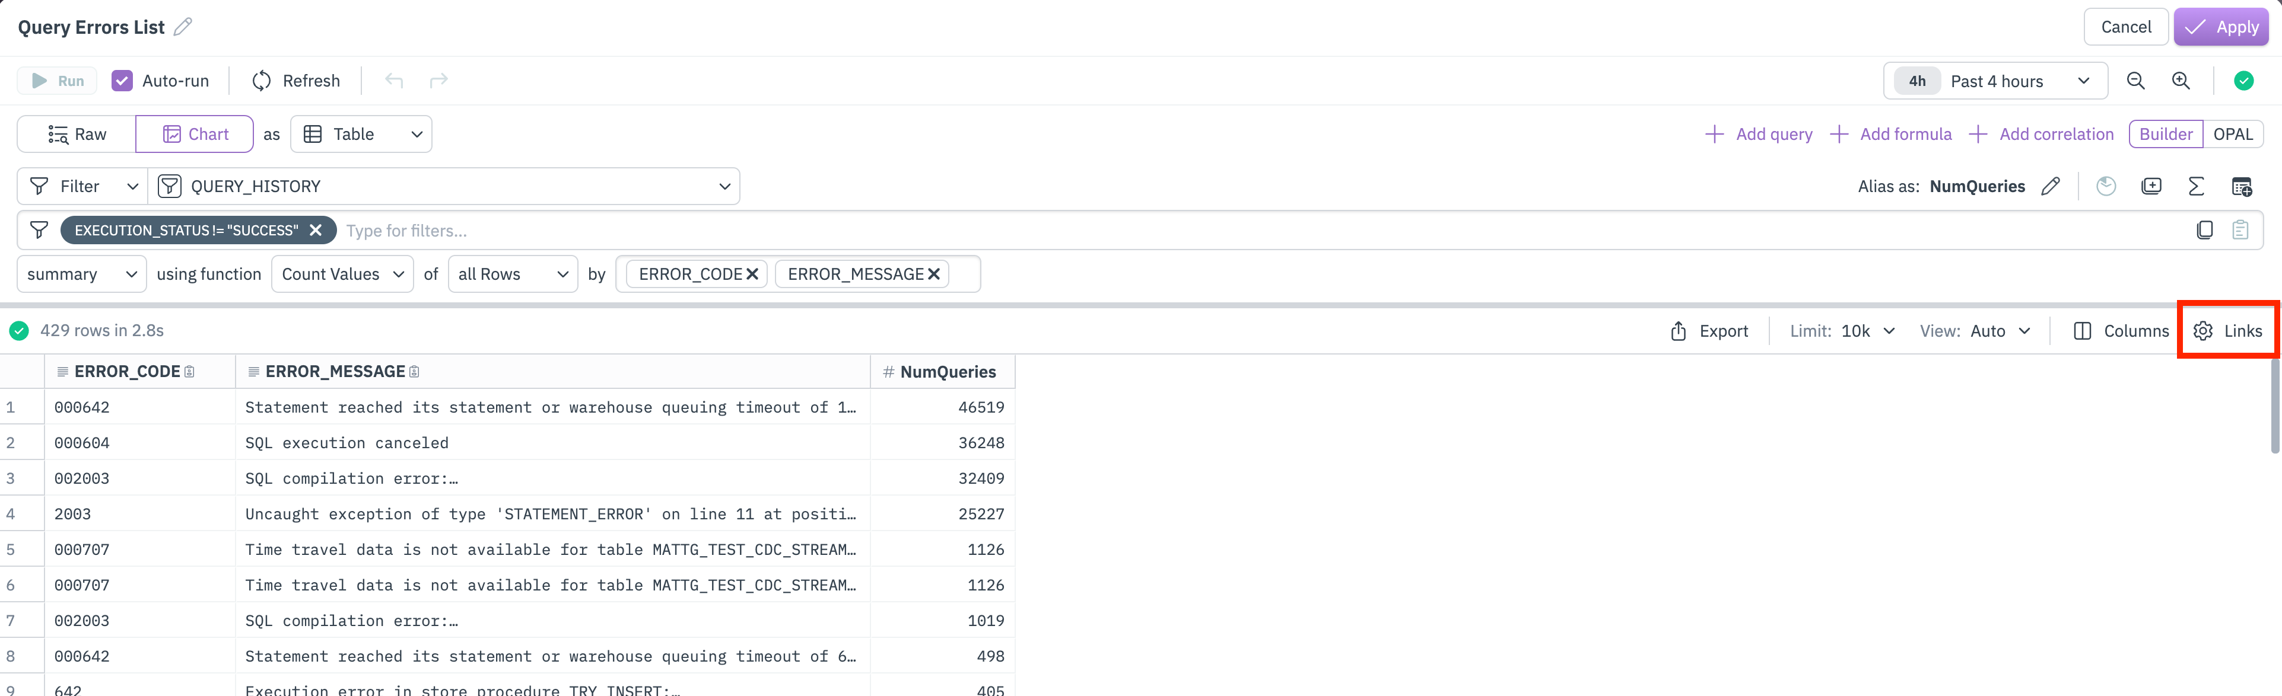Screen dimensions: 2282x696
Task: Click the pencil icon beside Query Errors List
Action: click(183, 27)
